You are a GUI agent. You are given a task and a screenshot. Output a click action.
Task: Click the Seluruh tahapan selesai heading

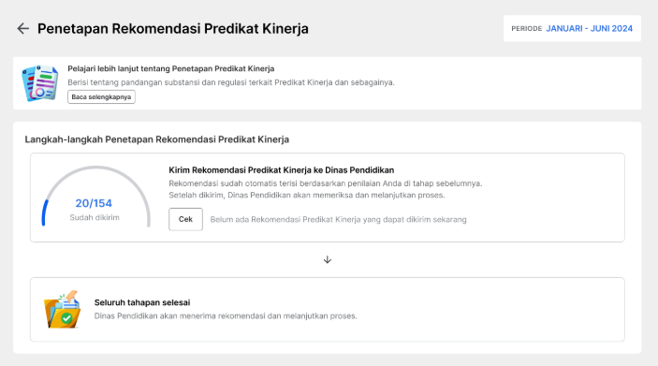142,302
